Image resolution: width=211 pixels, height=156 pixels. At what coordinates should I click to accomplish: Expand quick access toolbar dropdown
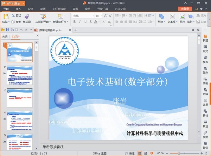pyautogui.click(x=31, y=30)
